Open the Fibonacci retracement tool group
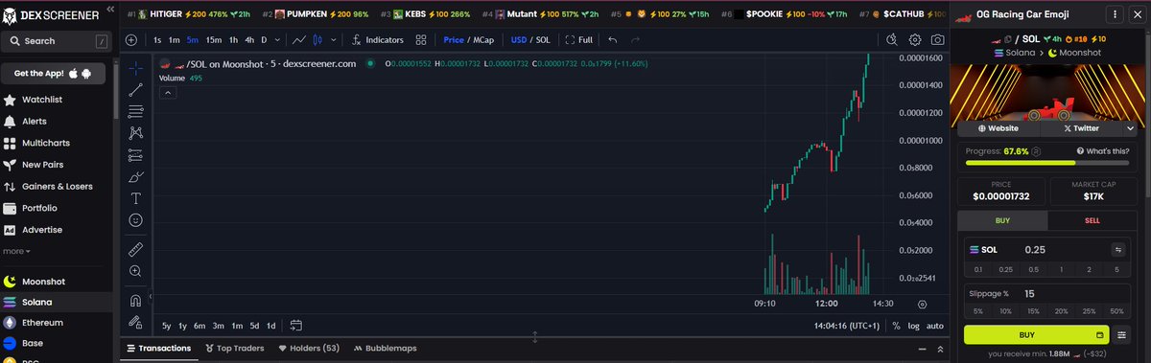The width and height of the screenshot is (1151, 363). pyautogui.click(x=135, y=111)
